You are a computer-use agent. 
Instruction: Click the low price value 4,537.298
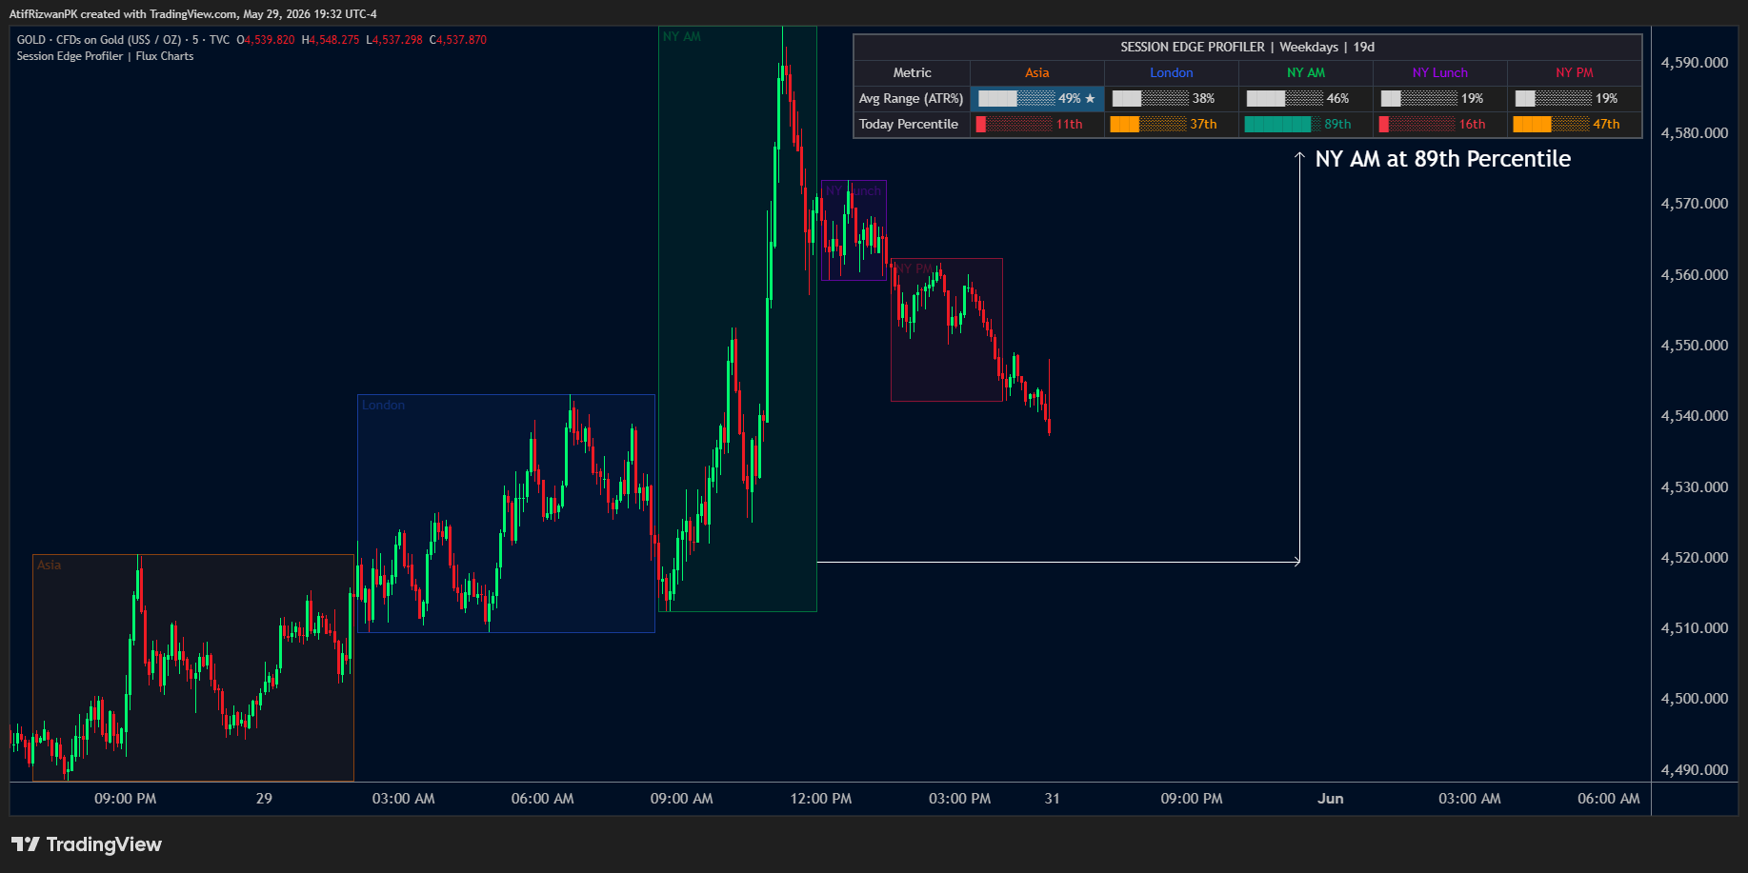click(x=397, y=40)
